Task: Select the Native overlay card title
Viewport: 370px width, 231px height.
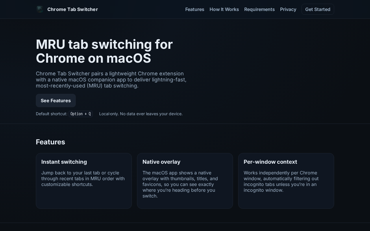Action: coord(161,162)
